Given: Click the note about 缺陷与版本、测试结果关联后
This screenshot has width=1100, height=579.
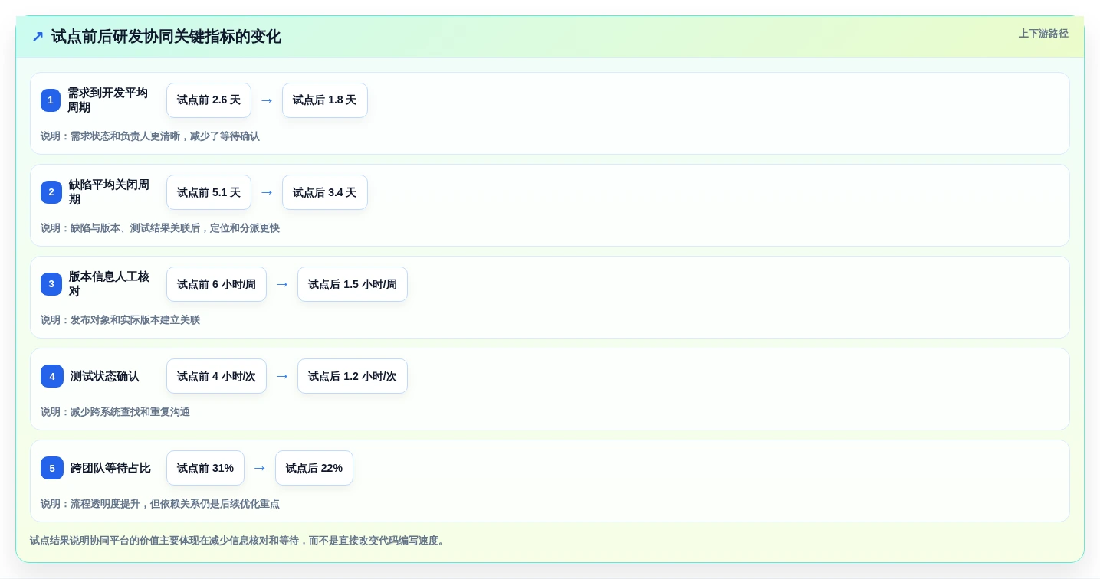Looking at the screenshot, I should tap(160, 228).
